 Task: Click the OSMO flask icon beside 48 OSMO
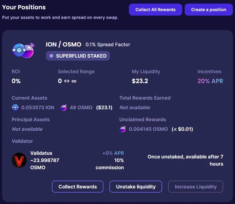point(64,107)
